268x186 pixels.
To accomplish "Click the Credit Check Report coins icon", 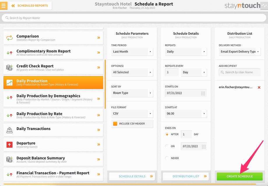I will point(9,67).
